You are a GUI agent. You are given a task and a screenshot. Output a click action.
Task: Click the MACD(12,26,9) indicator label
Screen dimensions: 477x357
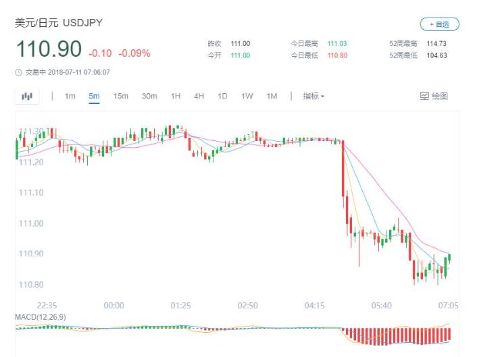[x=41, y=317]
